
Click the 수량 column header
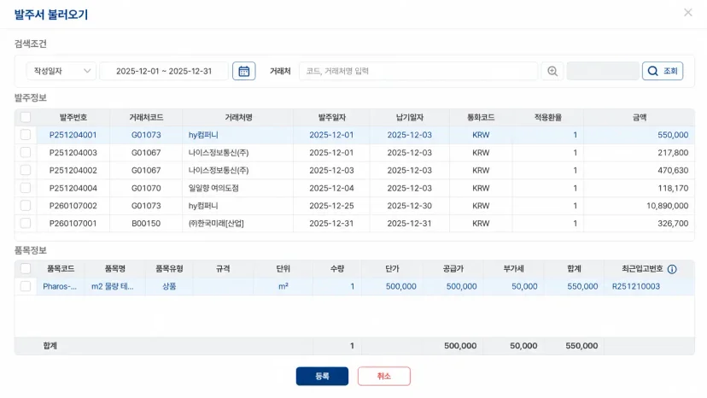click(x=337, y=269)
